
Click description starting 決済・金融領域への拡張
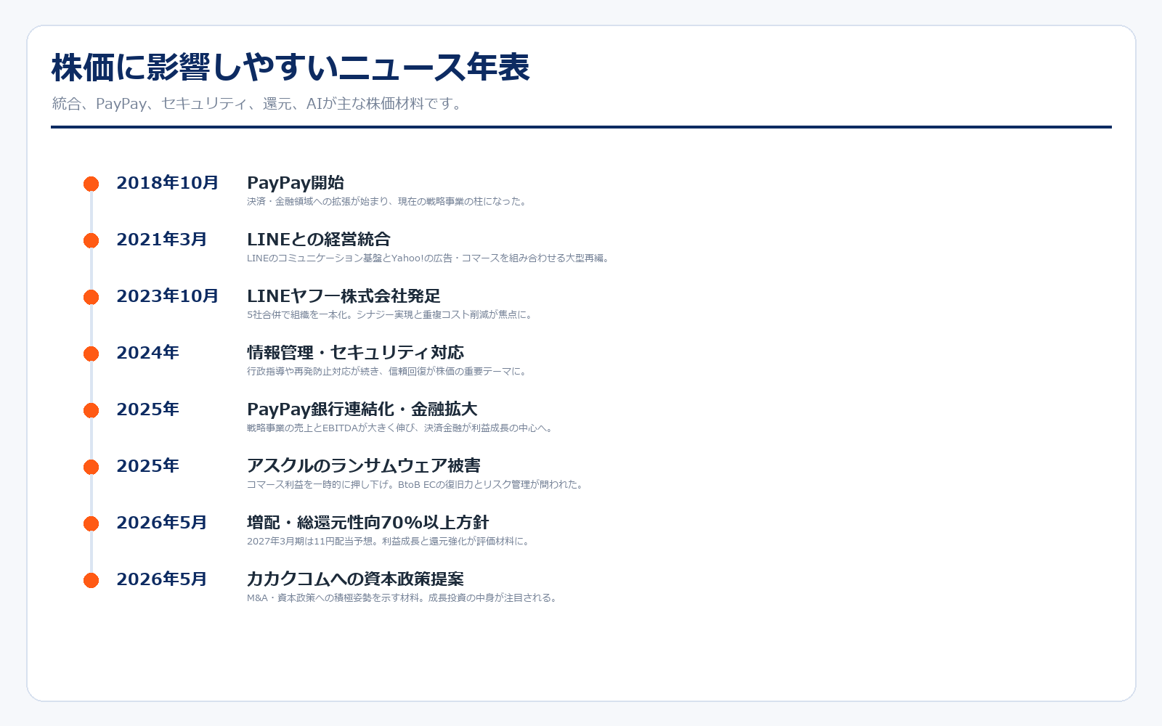pos(386,201)
